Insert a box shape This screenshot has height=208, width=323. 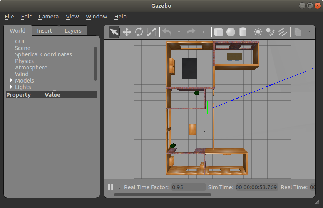pyautogui.click(x=218, y=32)
